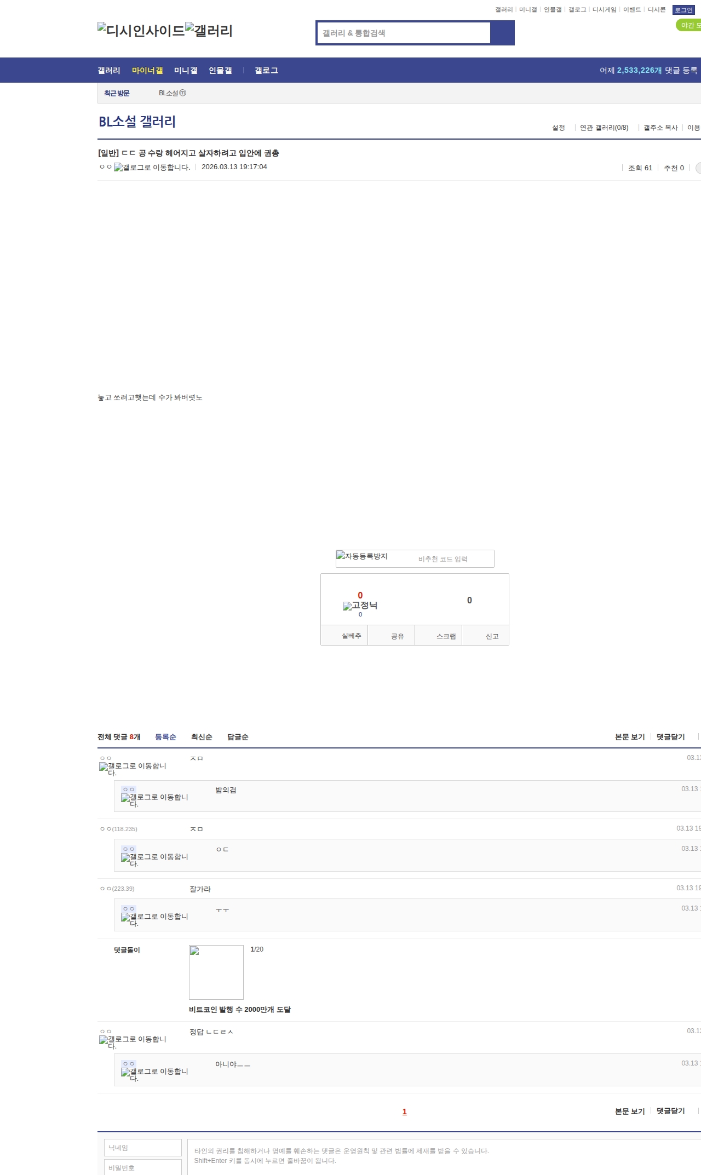Click the 정답 ㄴㄷㄹㅅ comment text
The image size is (701, 1175).
tap(211, 1032)
